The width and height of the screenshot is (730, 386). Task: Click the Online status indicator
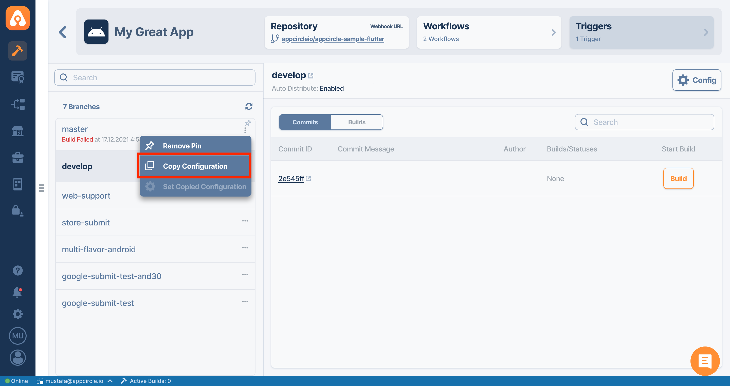pos(16,381)
